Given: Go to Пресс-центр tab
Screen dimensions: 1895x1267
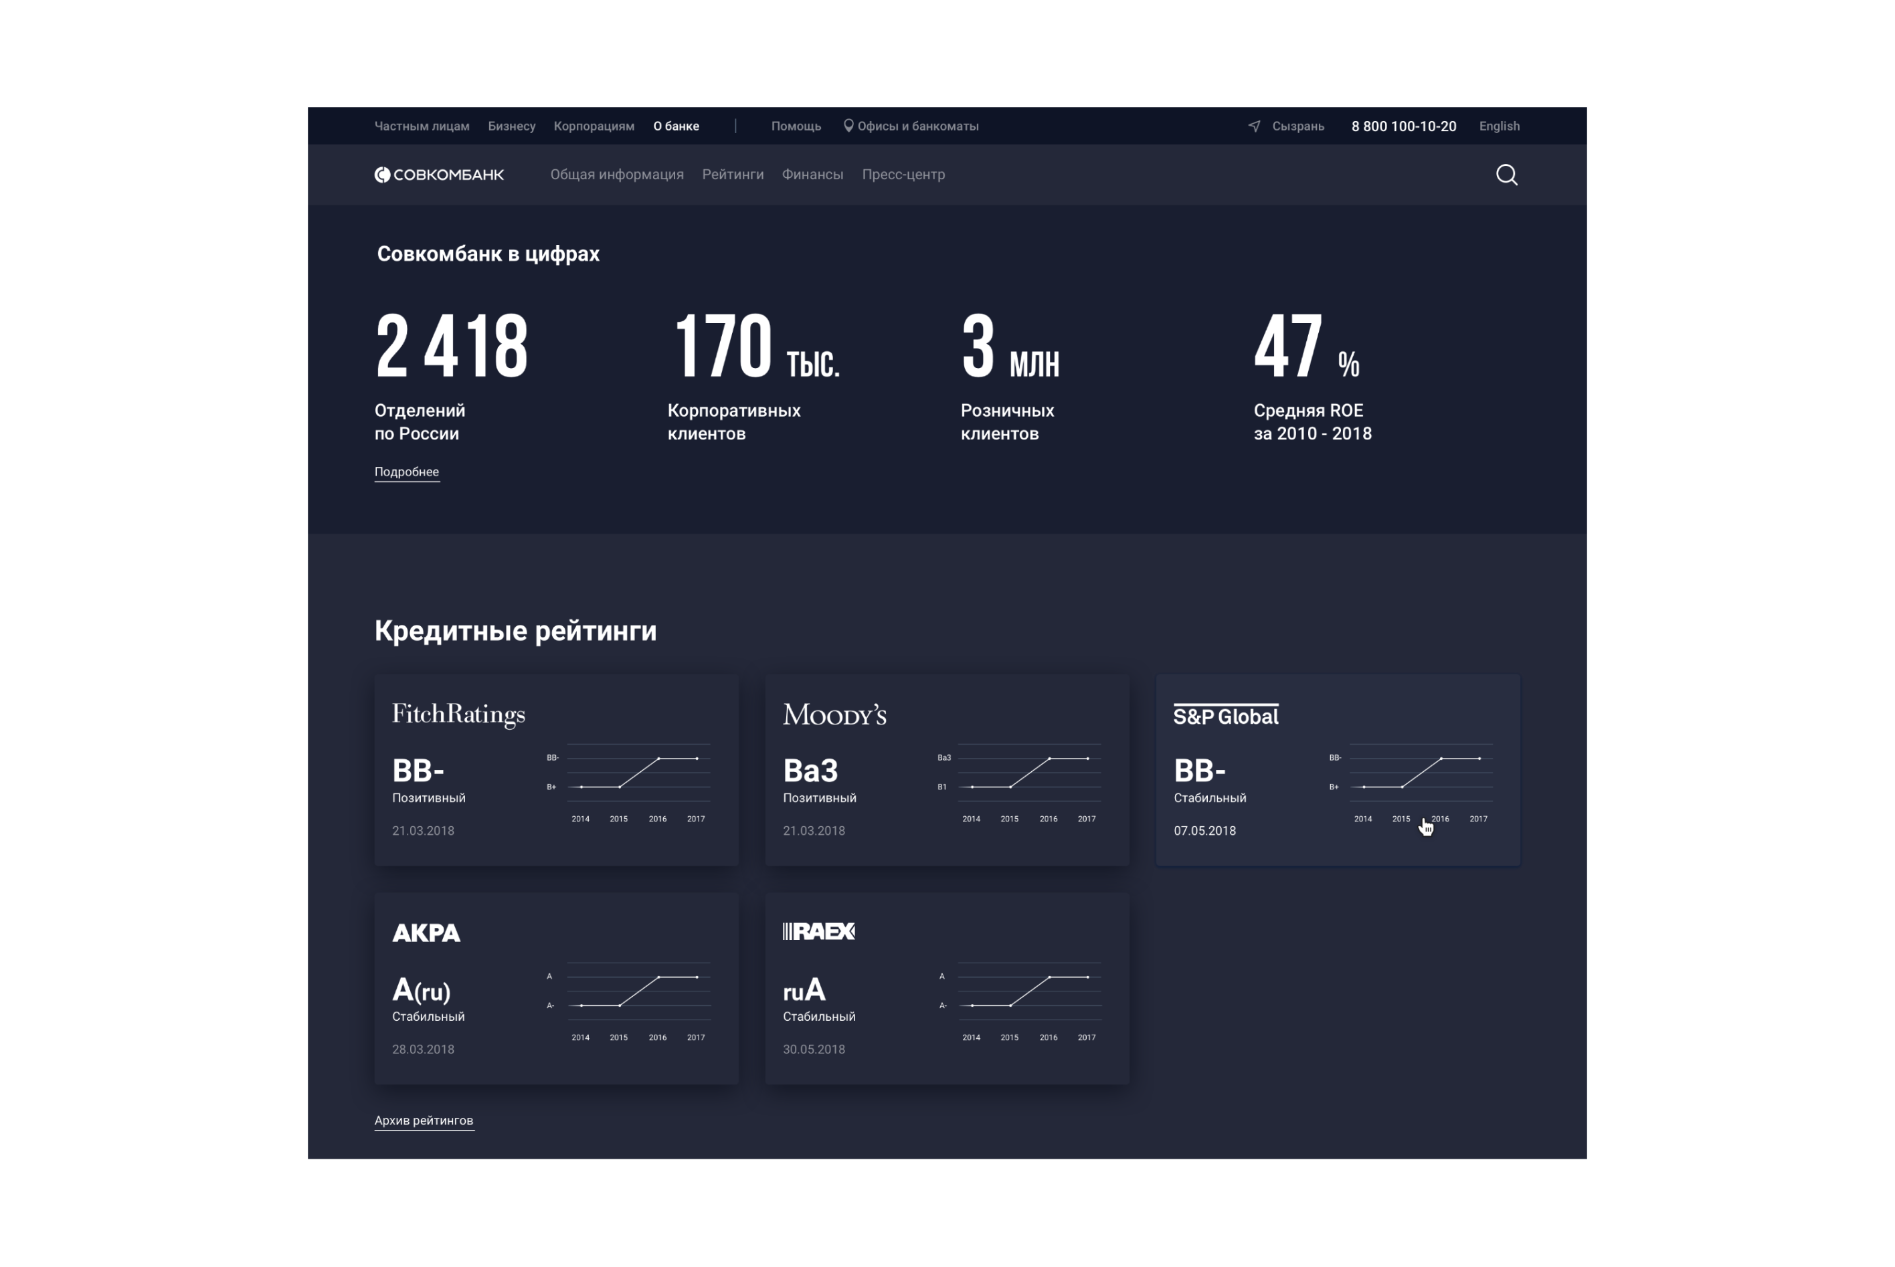Looking at the screenshot, I should tap(903, 175).
